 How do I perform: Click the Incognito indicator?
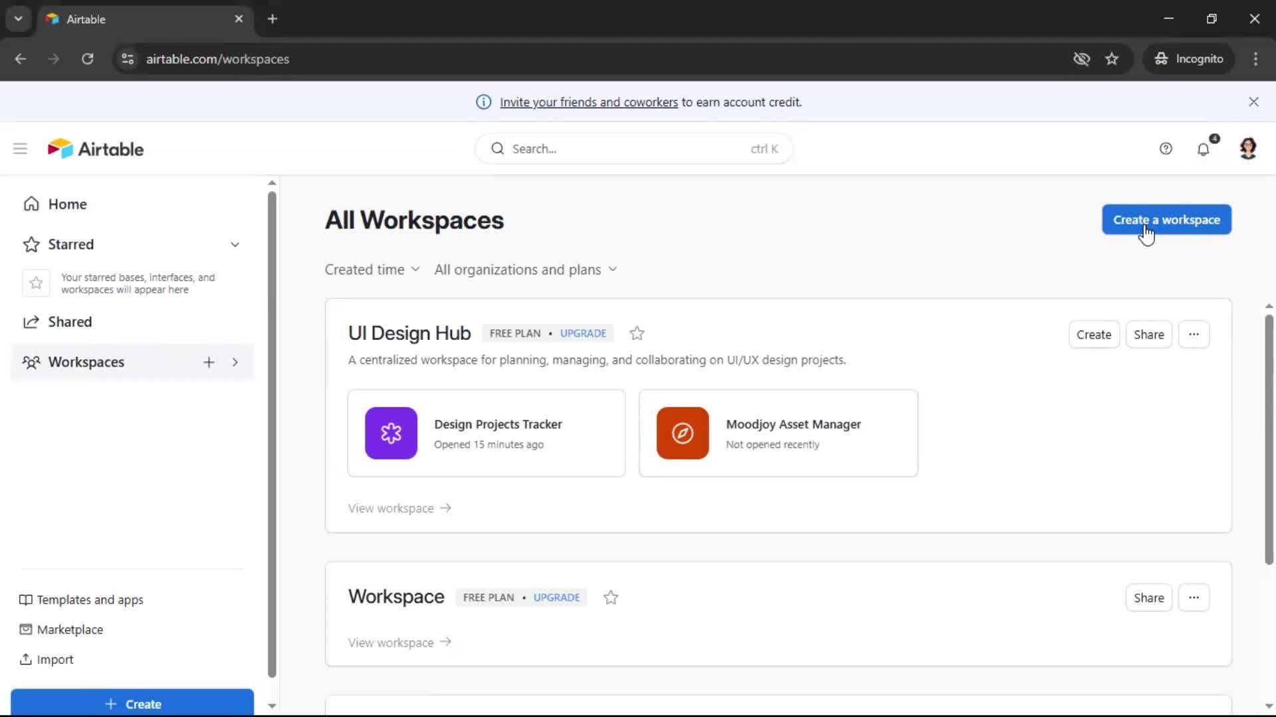pos(1188,59)
